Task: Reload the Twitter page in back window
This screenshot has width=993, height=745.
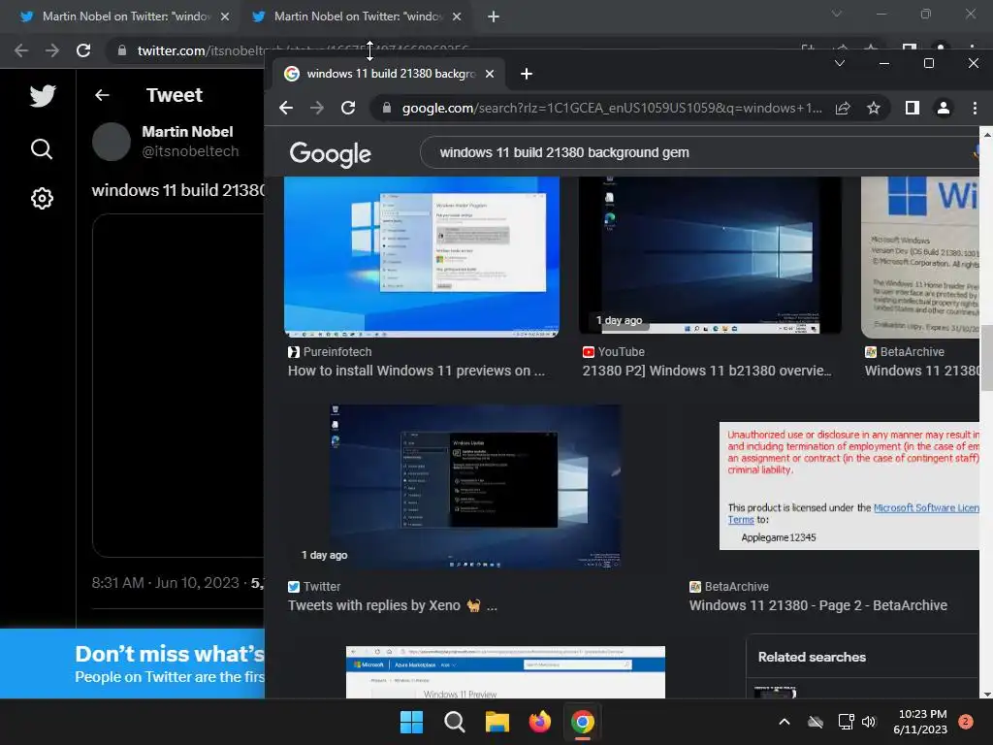Action: click(83, 50)
